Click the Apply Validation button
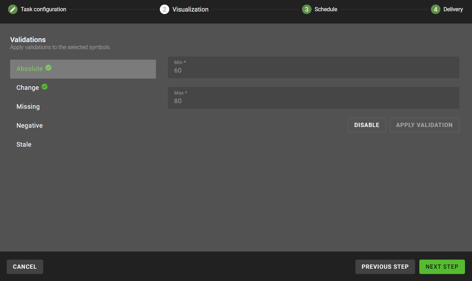This screenshot has height=281, width=472. (x=424, y=125)
